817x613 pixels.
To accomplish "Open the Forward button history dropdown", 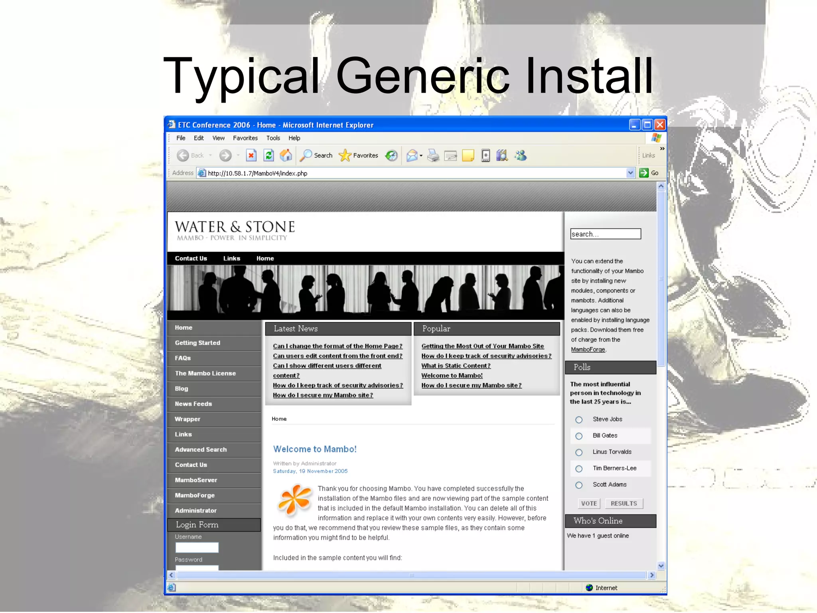I will (238, 156).
